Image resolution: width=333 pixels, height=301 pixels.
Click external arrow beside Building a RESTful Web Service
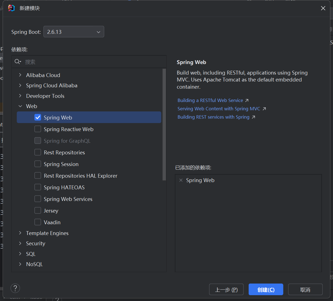(x=247, y=100)
